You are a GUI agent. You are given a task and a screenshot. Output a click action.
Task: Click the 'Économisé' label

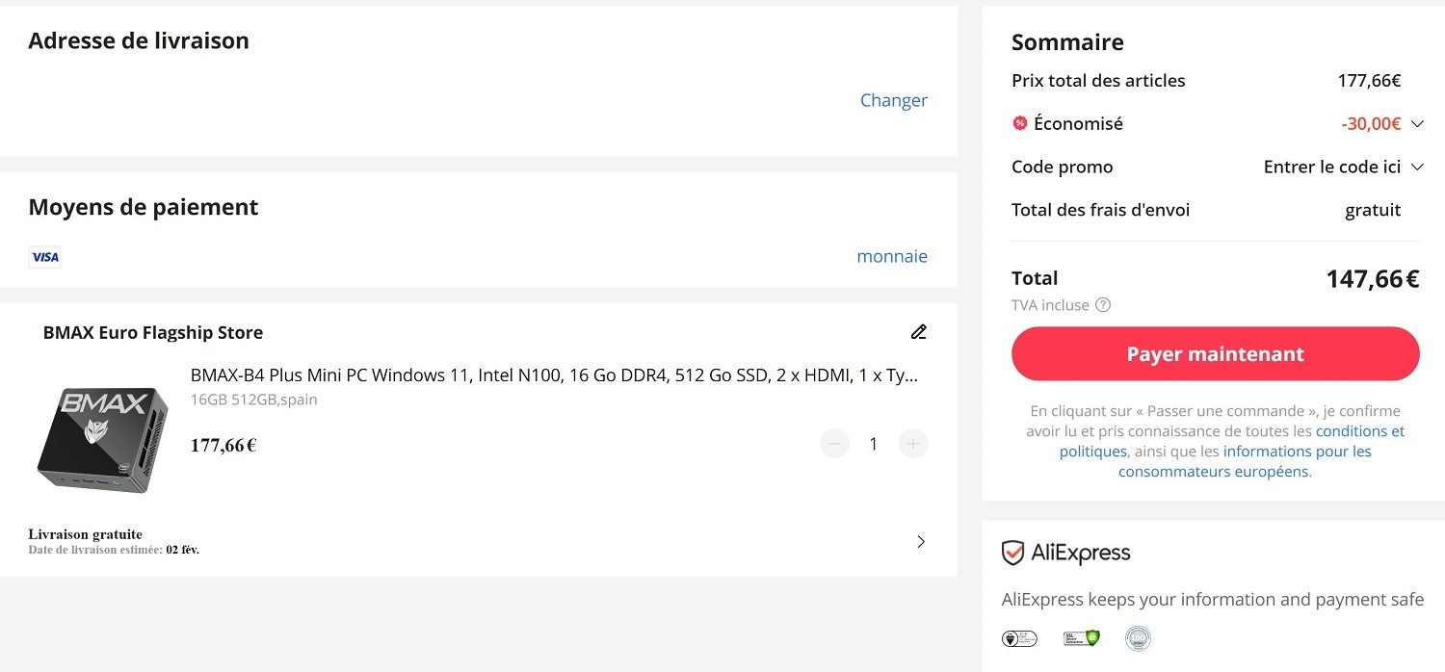pos(1078,123)
